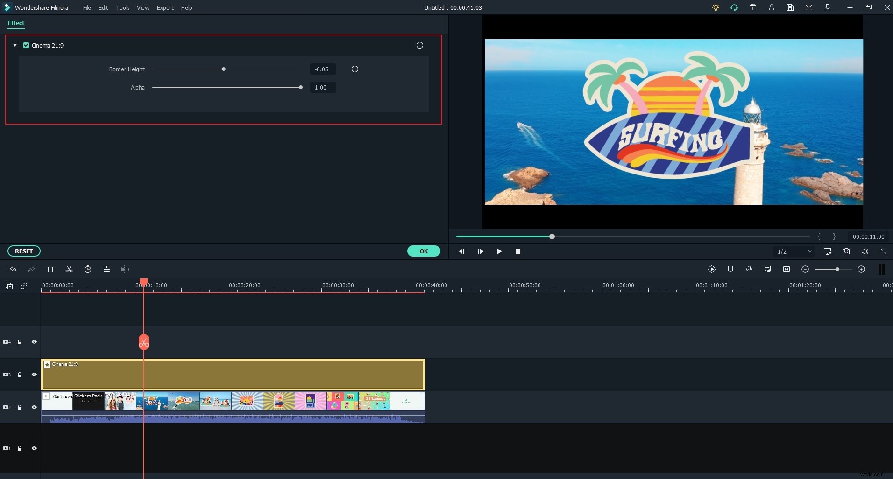Screen dimensions: 893x479
Task: Click the Alpha slider handle
Action: (x=300, y=87)
